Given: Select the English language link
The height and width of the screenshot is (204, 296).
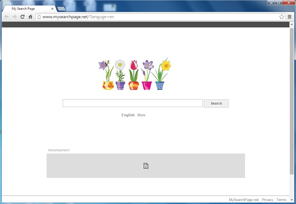Looking at the screenshot, I should (128, 115).
